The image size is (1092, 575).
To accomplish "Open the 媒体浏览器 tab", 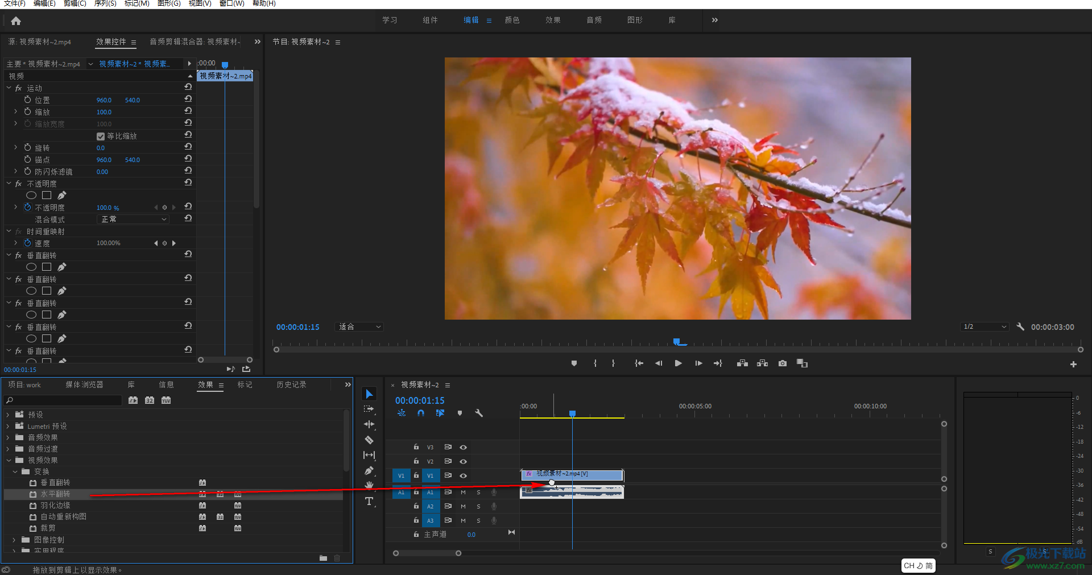I will 84,385.
